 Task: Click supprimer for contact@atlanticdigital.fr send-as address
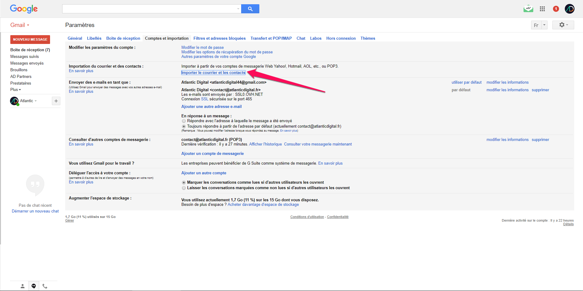[x=540, y=90]
